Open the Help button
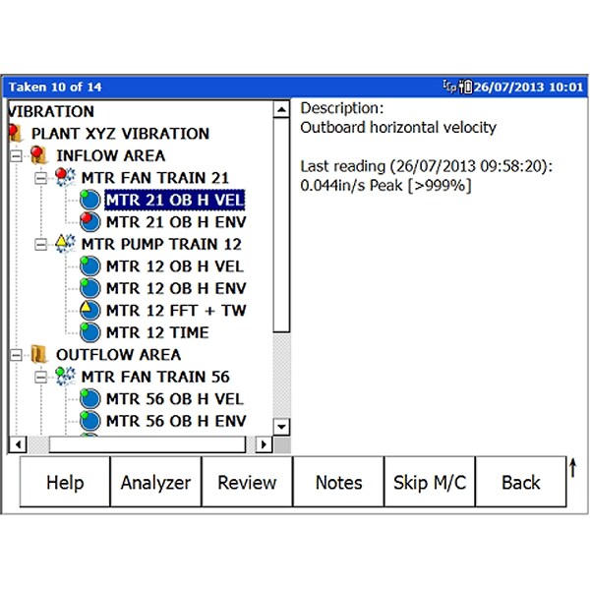Image resolution: width=590 pixels, height=590 pixels. [x=65, y=482]
